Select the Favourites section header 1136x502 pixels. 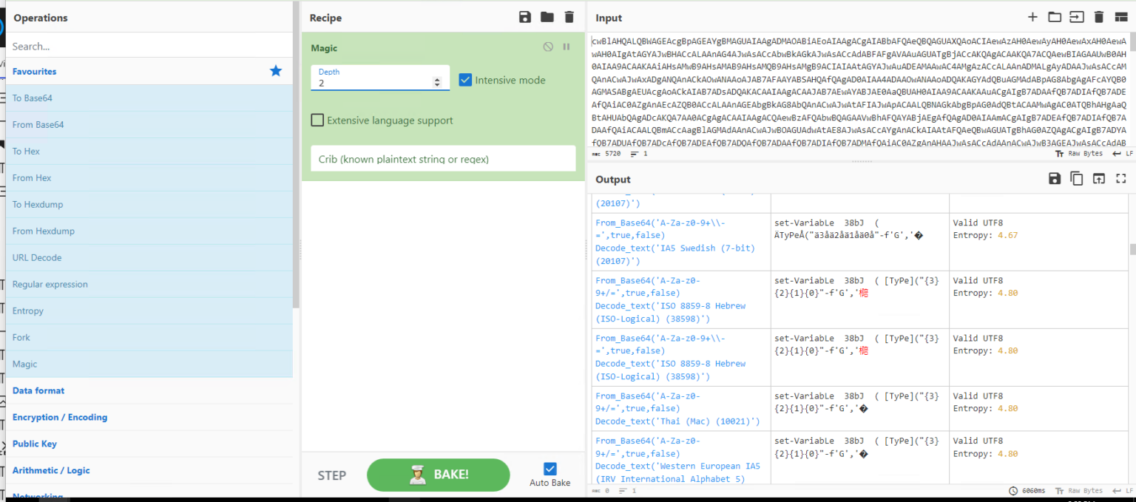pos(34,71)
